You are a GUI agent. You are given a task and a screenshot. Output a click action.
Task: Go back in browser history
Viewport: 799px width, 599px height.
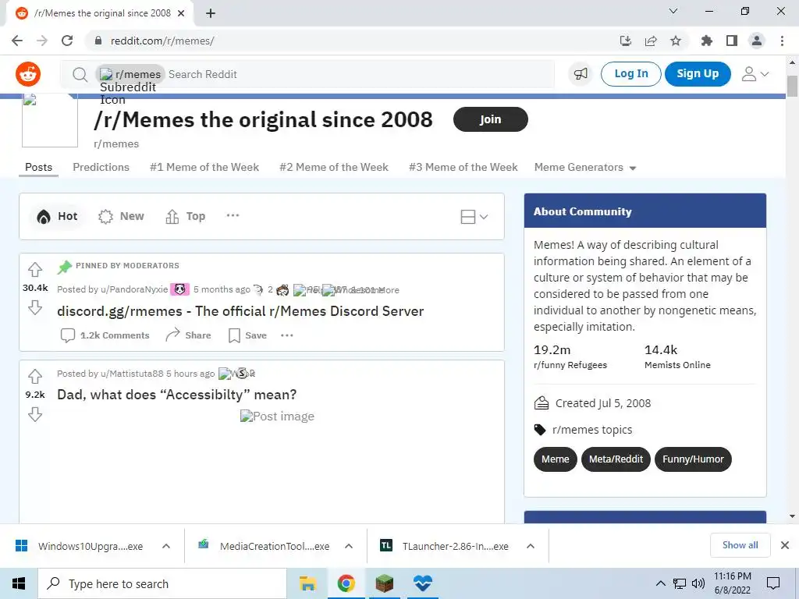(17, 41)
